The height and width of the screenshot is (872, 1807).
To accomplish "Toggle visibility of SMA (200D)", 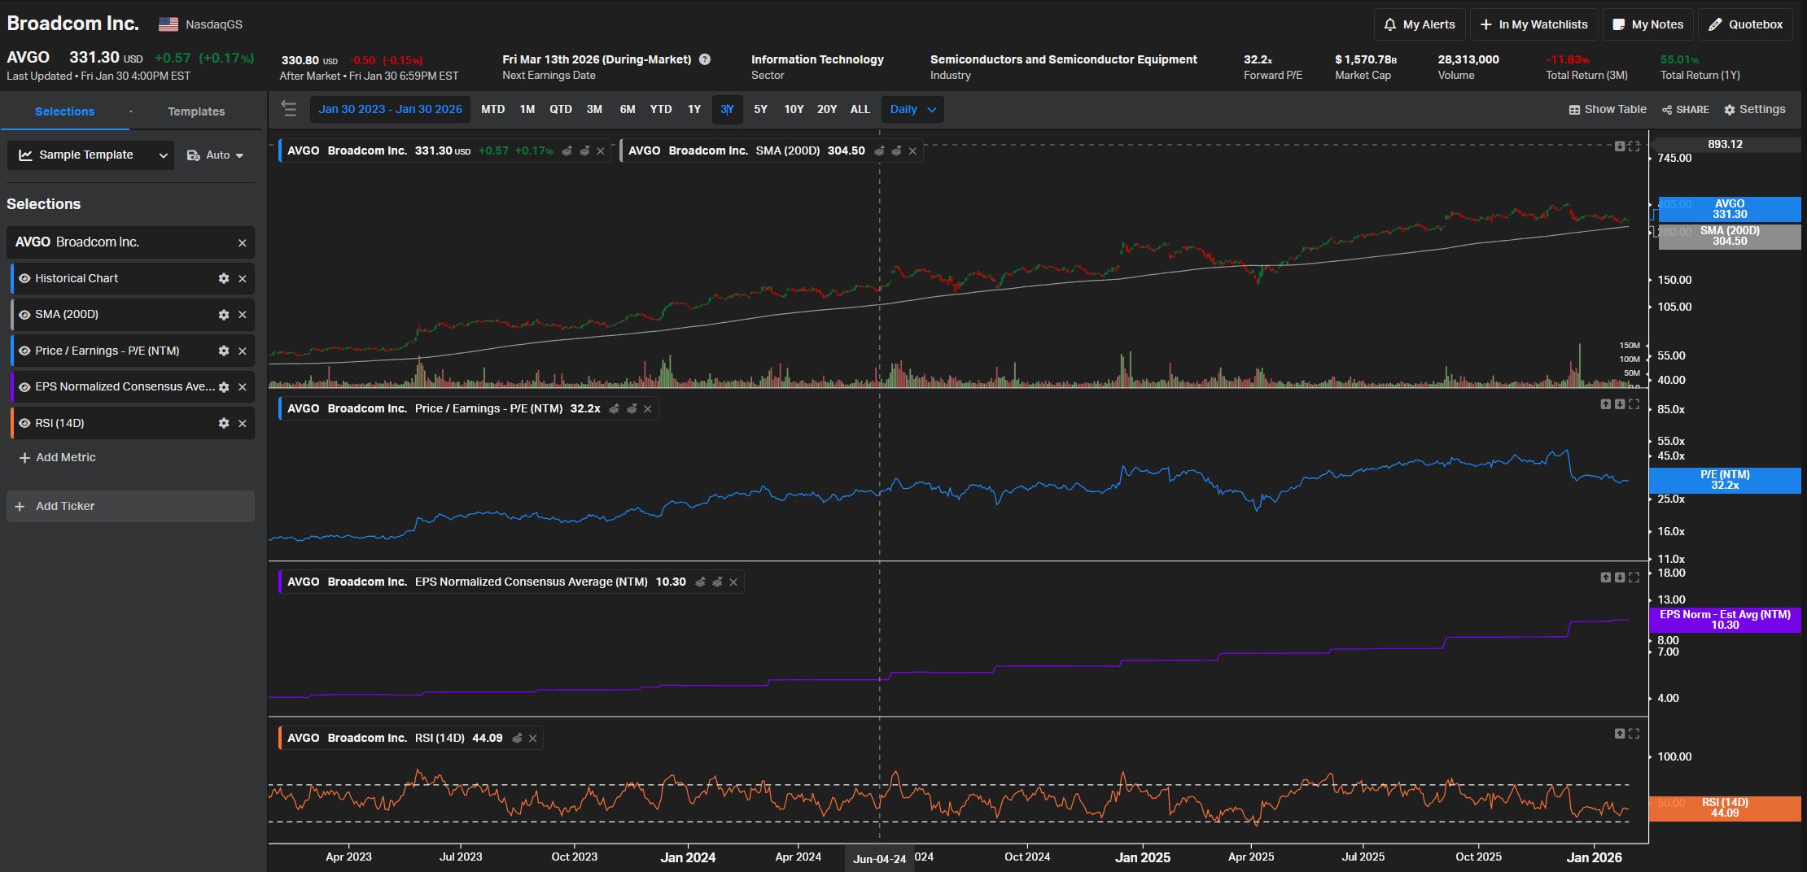I will (x=24, y=315).
